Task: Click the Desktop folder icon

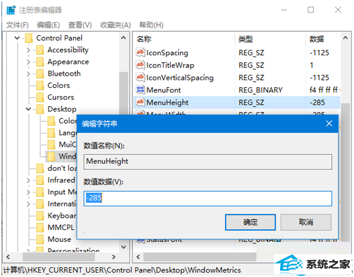Action: pyautogui.click(x=40, y=109)
